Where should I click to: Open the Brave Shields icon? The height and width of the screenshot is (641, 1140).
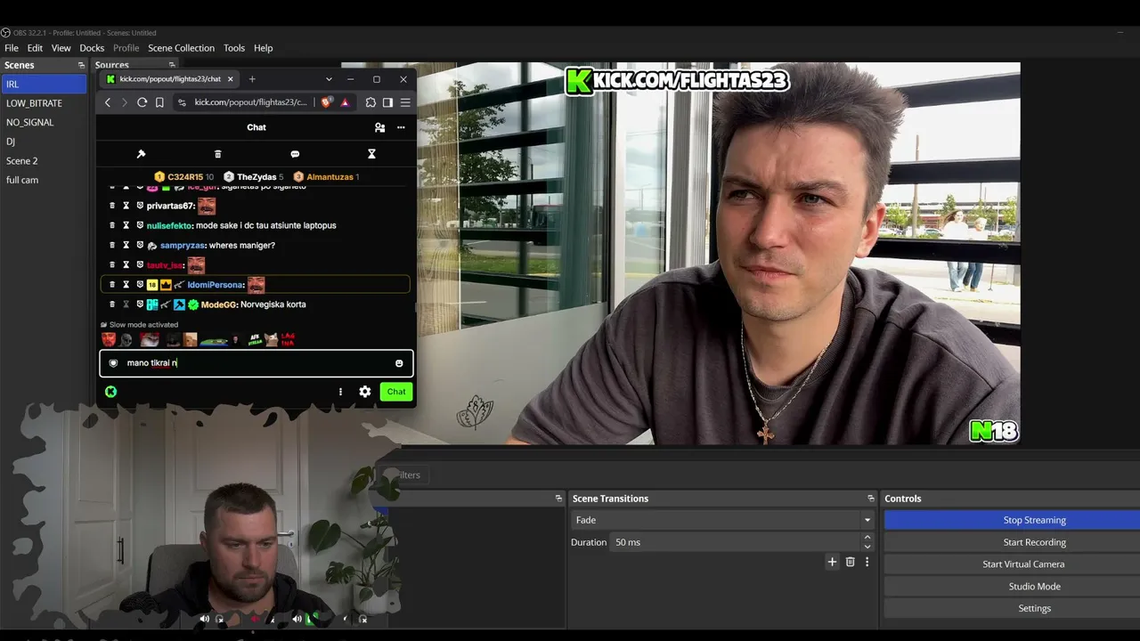click(x=326, y=102)
